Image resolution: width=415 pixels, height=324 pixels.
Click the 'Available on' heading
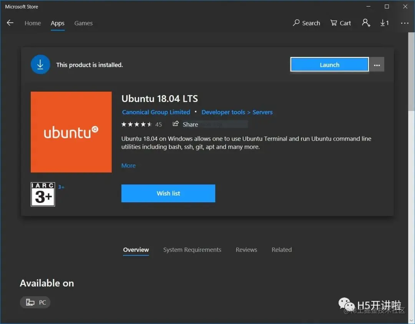tap(47, 283)
